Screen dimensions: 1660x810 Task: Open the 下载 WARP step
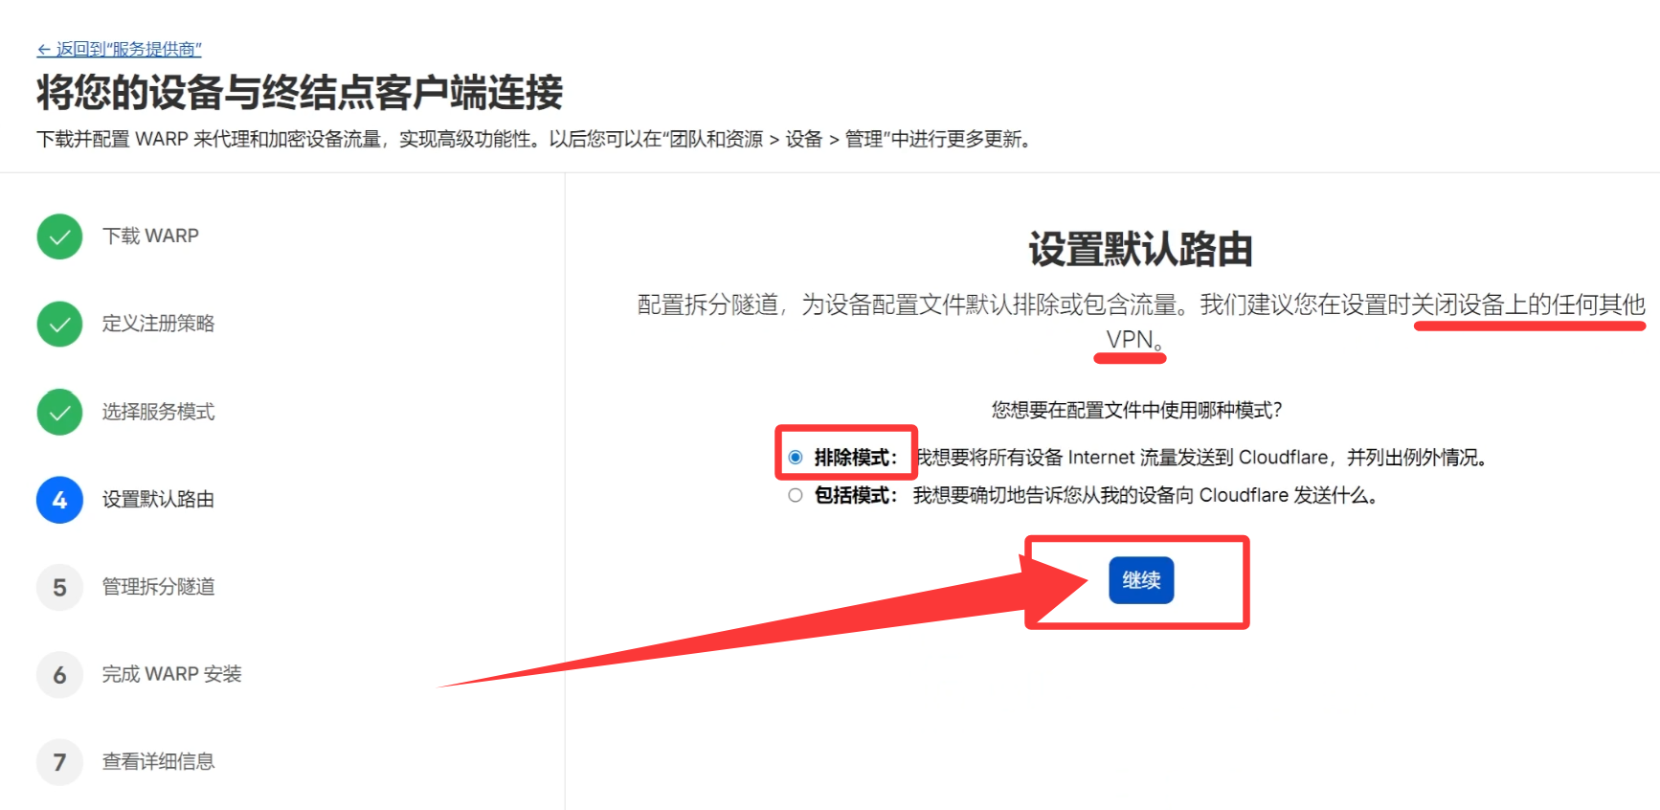[x=150, y=236]
